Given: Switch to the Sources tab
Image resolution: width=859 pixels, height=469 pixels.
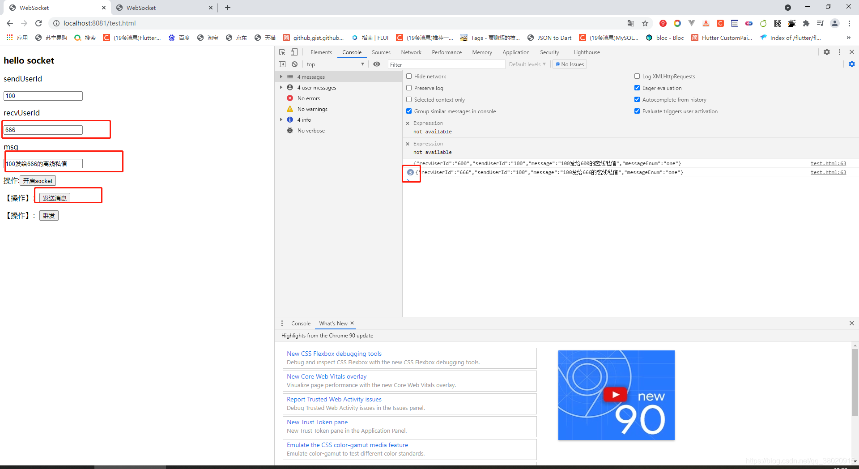Looking at the screenshot, I should click(x=381, y=52).
